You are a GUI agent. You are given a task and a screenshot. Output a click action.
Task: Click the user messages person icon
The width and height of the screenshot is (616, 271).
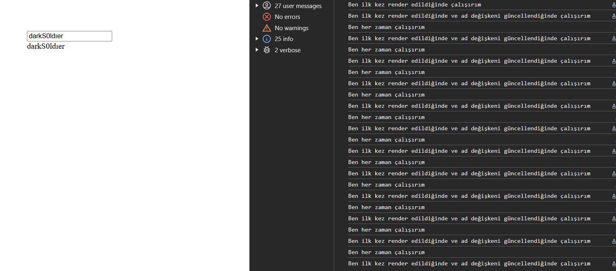pyautogui.click(x=267, y=6)
